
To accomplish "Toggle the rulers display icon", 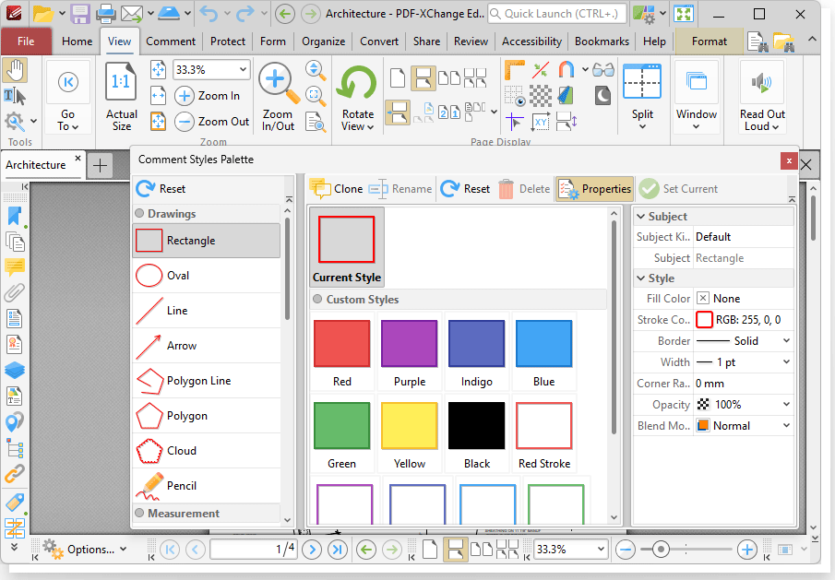I will (x=515, y=70).
